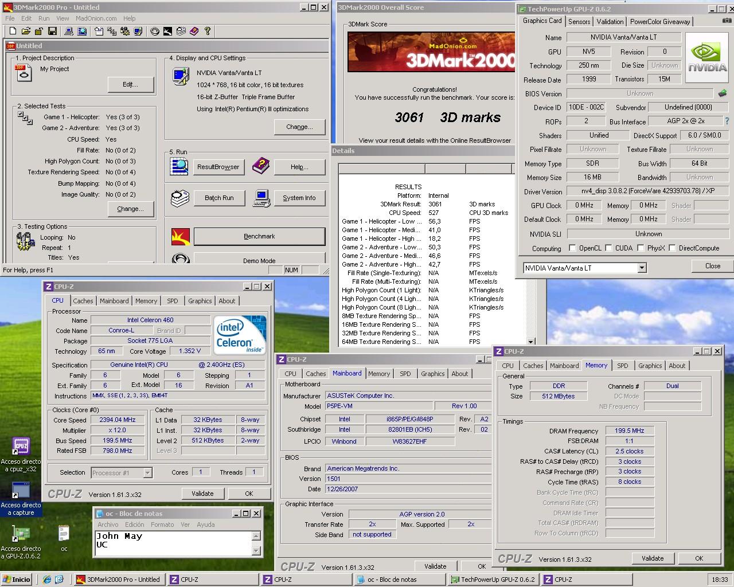Click Internet Explorer quick launch icon
The image size is (734, 587).
pos(47,579)
